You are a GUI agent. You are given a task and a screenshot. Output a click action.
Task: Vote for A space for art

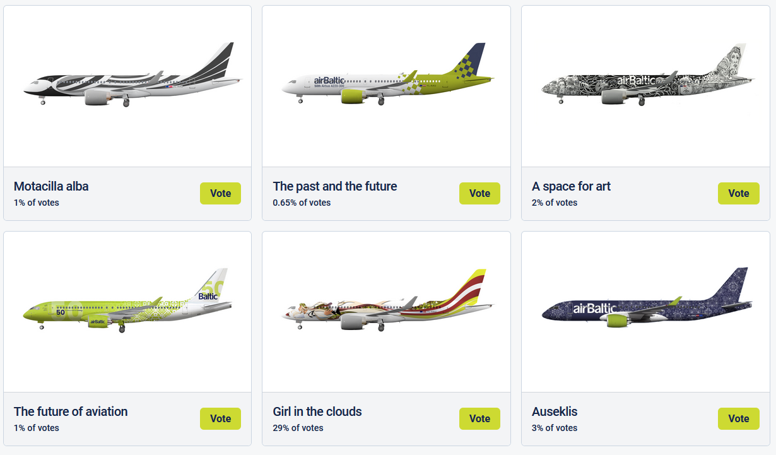(x=738, y=193)
